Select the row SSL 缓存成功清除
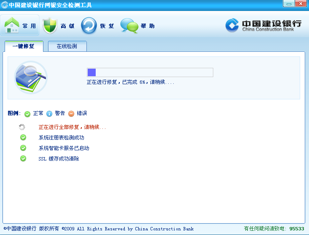 (59, 159)
